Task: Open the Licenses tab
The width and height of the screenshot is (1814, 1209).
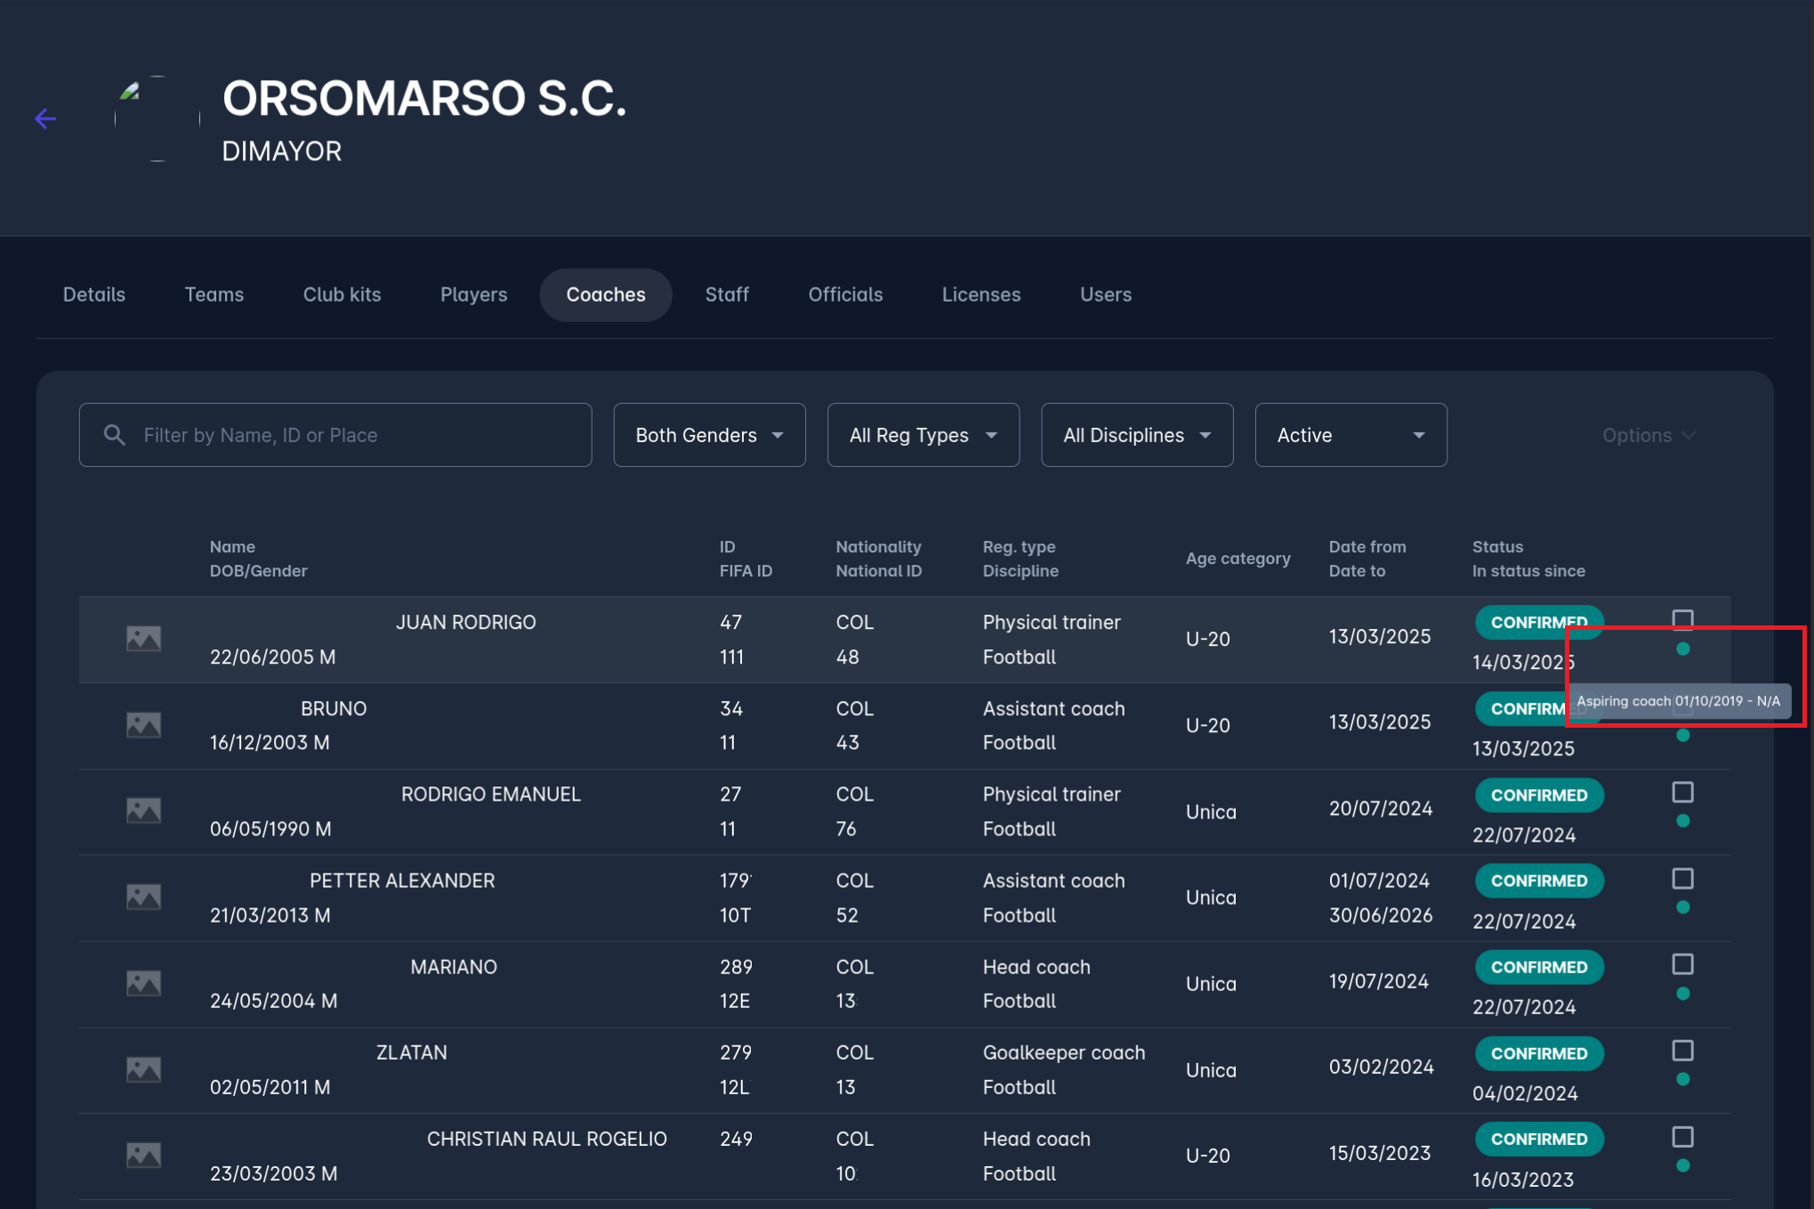Action: click(980, 294)
